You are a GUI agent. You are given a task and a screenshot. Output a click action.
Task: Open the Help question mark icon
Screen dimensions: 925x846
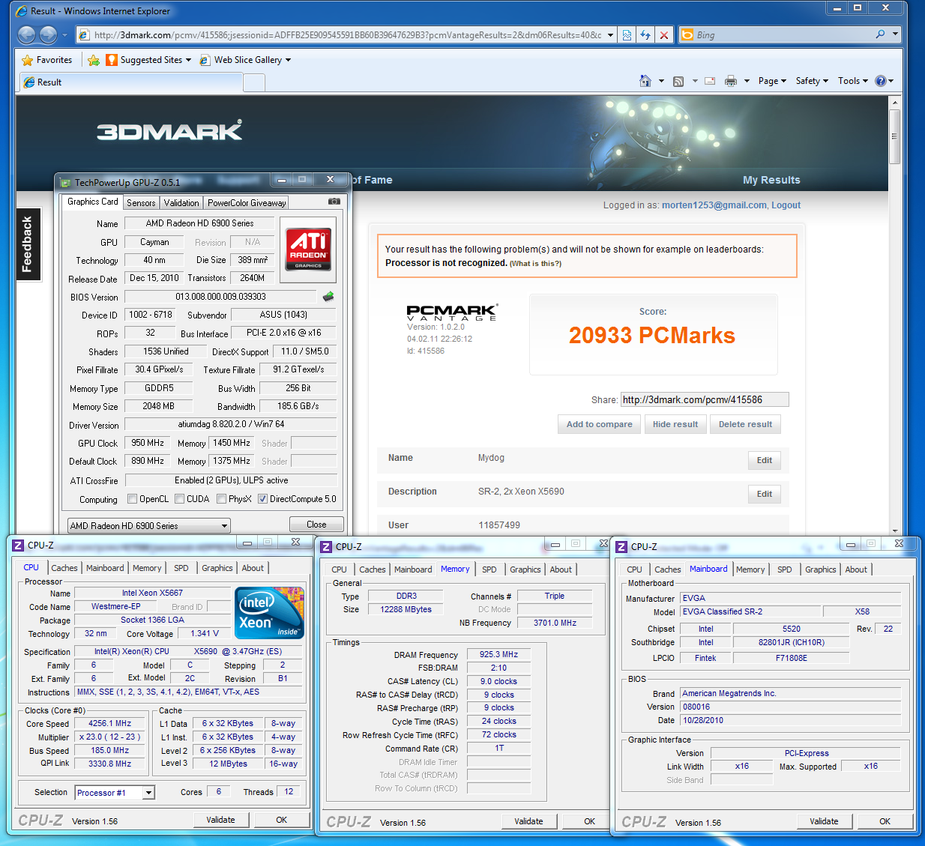[881, 81]
